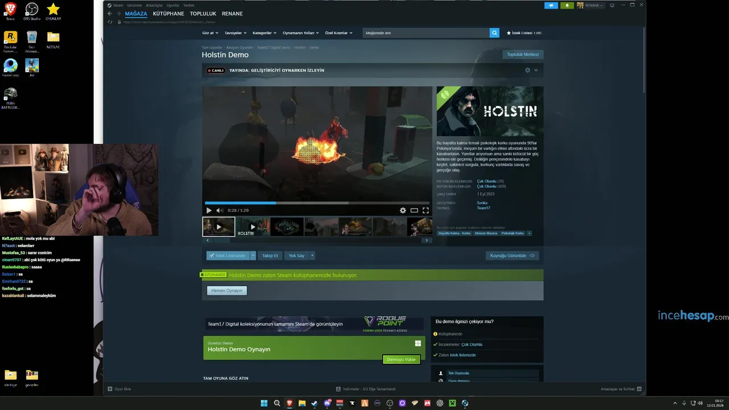Click Kuyruğu Görüntüle button
The height and width of the screenshot is (410, 729).
click(x=513, y=256)
